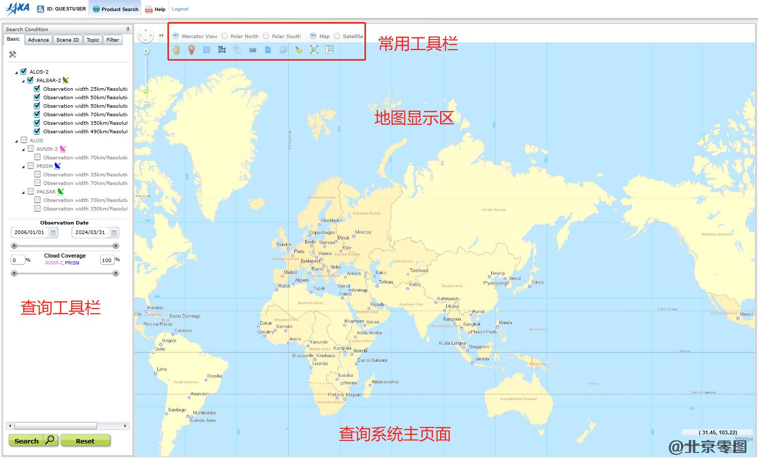This screenshot has width=758, height=462.
Task: Collapse the PALSAR-2 tree node
Action: pos(23,81)
